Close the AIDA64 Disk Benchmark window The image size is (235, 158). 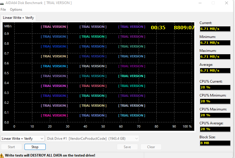[227, 3]
